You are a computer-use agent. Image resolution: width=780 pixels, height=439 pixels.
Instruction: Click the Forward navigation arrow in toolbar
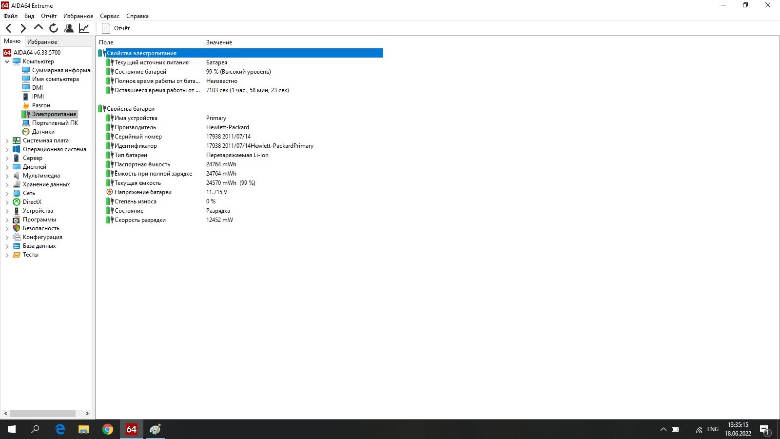tap(23, 28)
